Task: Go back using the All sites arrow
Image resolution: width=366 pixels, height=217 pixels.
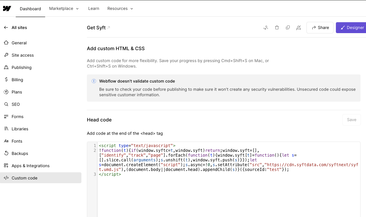Action: coord(6,28)
